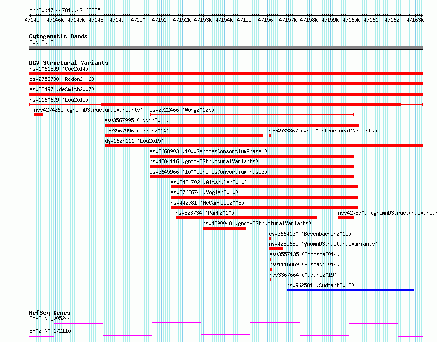The width and height of the screenshot is (437, 342).
Task: Open nsv442781 (McCarroll2008) variant
Action: [x=207, y=203]
